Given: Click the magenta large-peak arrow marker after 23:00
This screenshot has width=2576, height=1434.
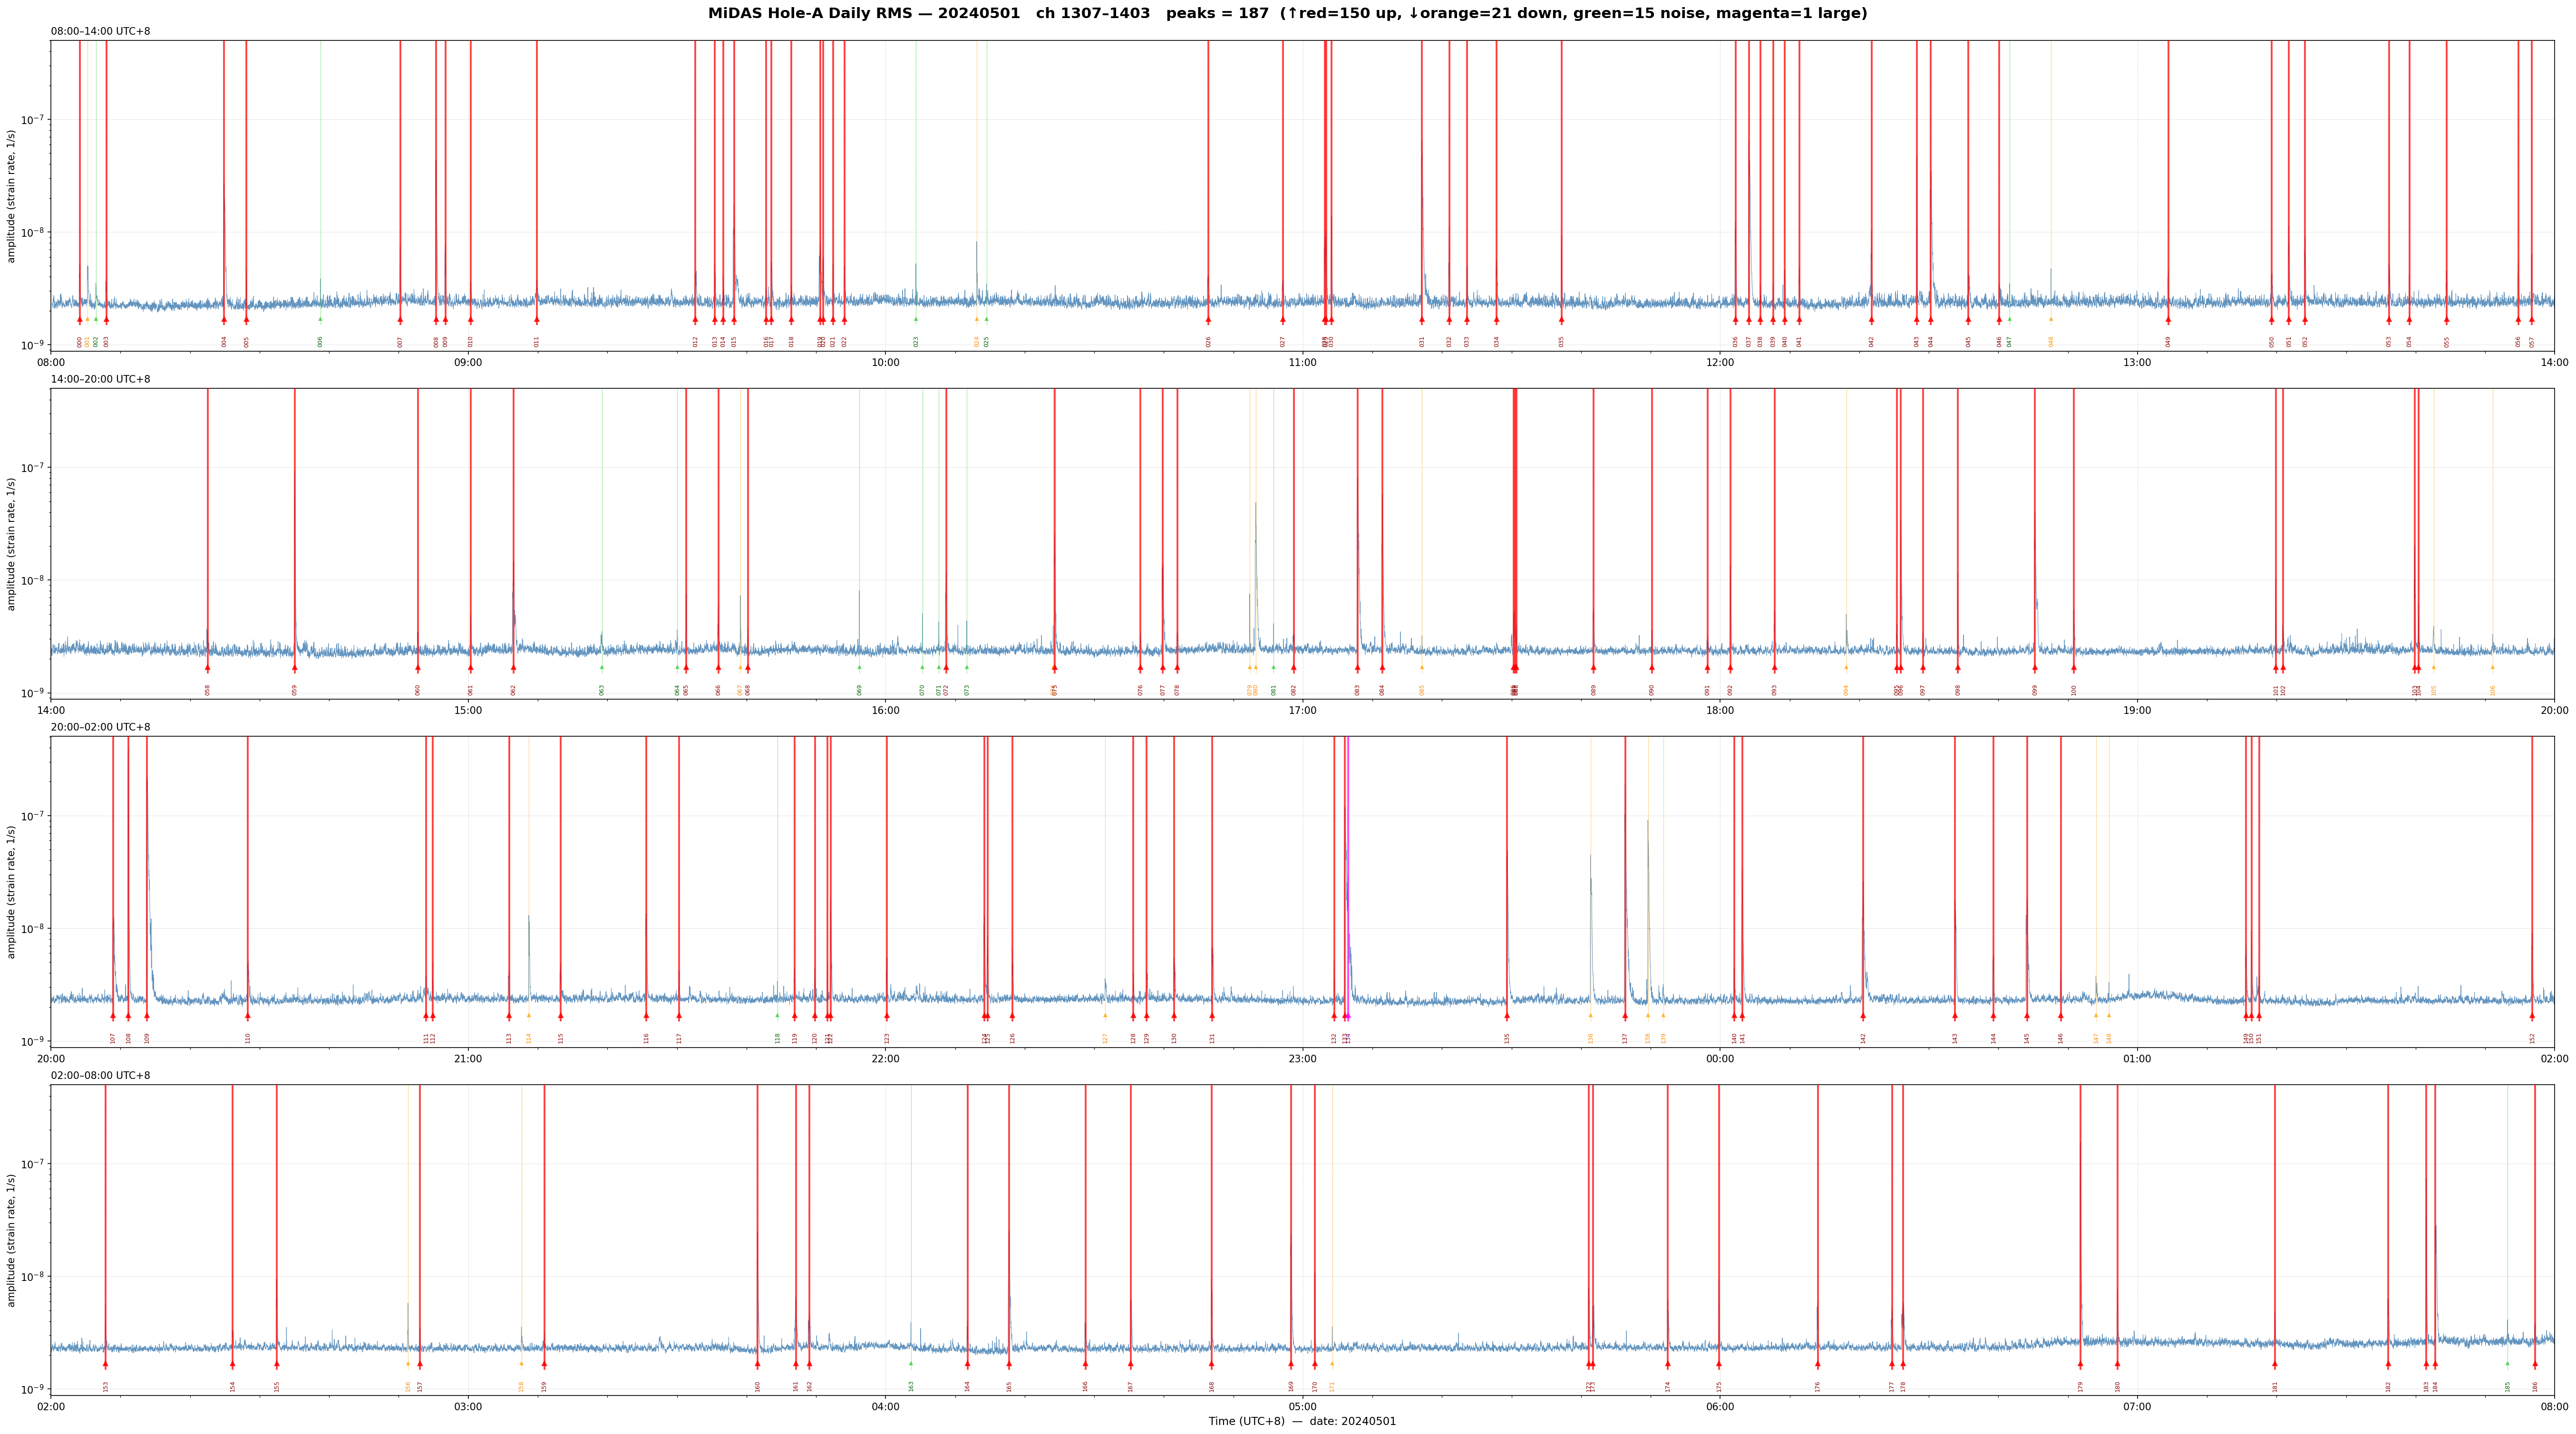Looking at the screenshot, I should point(1348,1015).
